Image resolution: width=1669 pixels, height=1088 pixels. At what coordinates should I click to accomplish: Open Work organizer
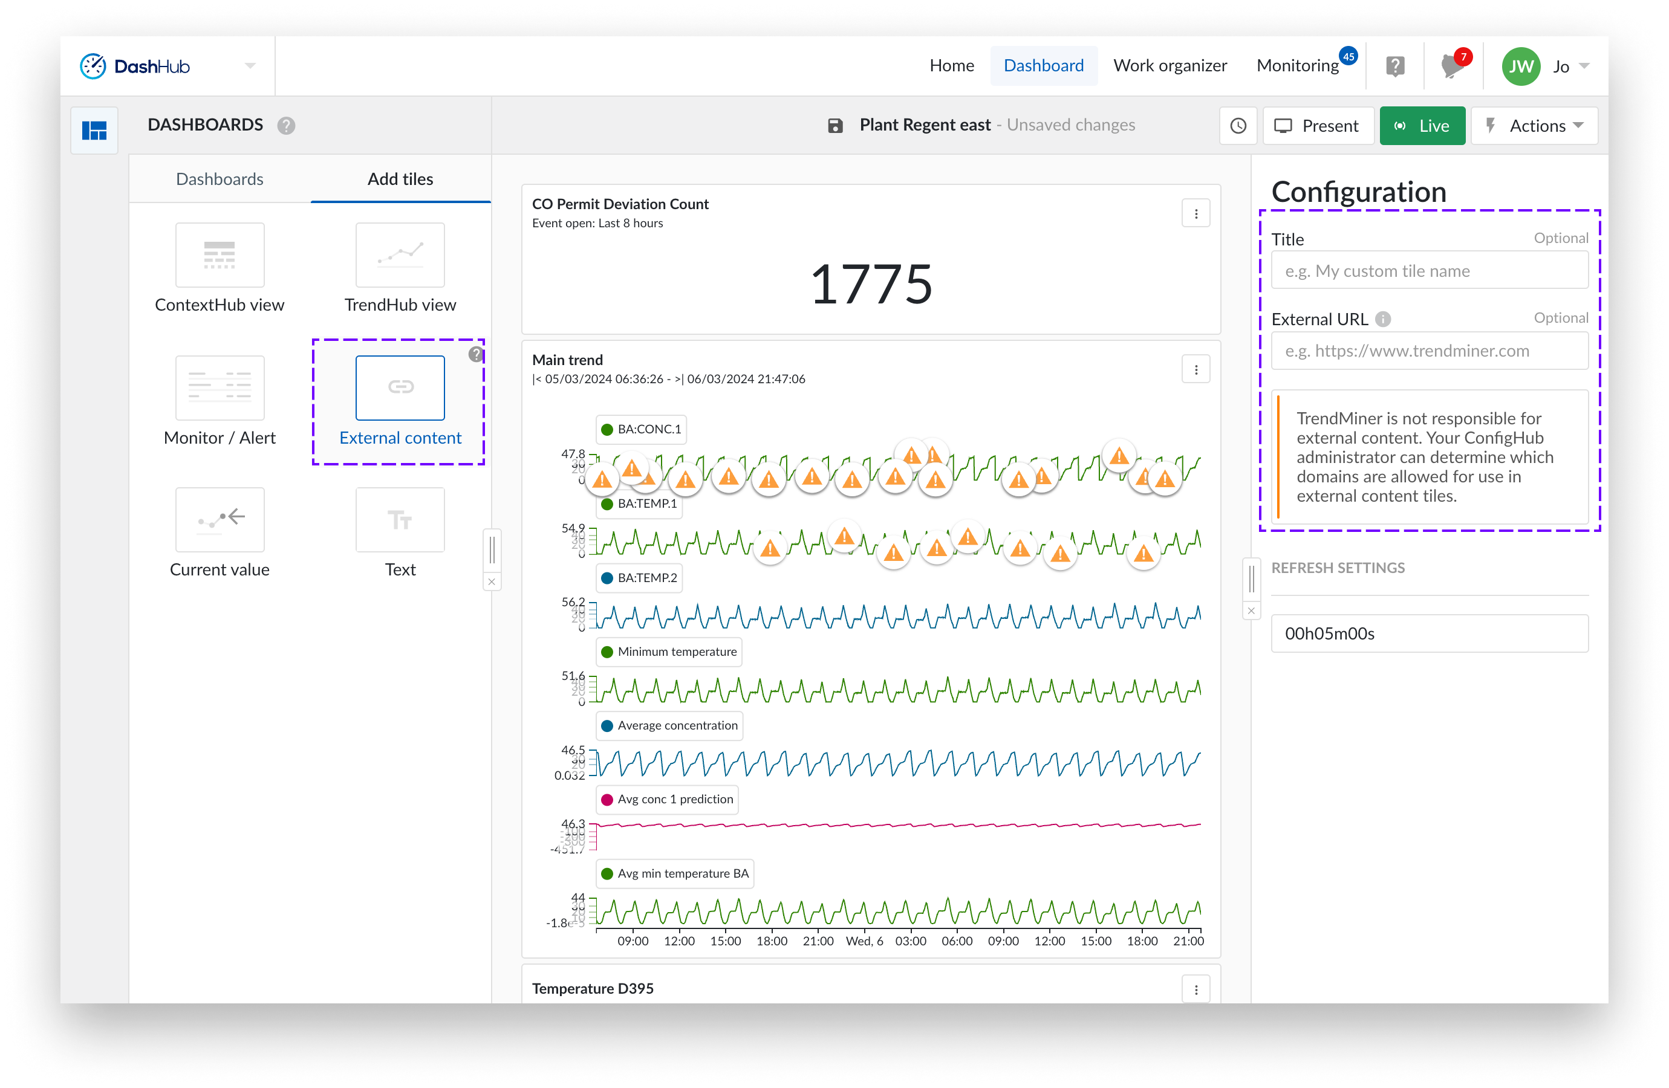tap(1169, 66)
